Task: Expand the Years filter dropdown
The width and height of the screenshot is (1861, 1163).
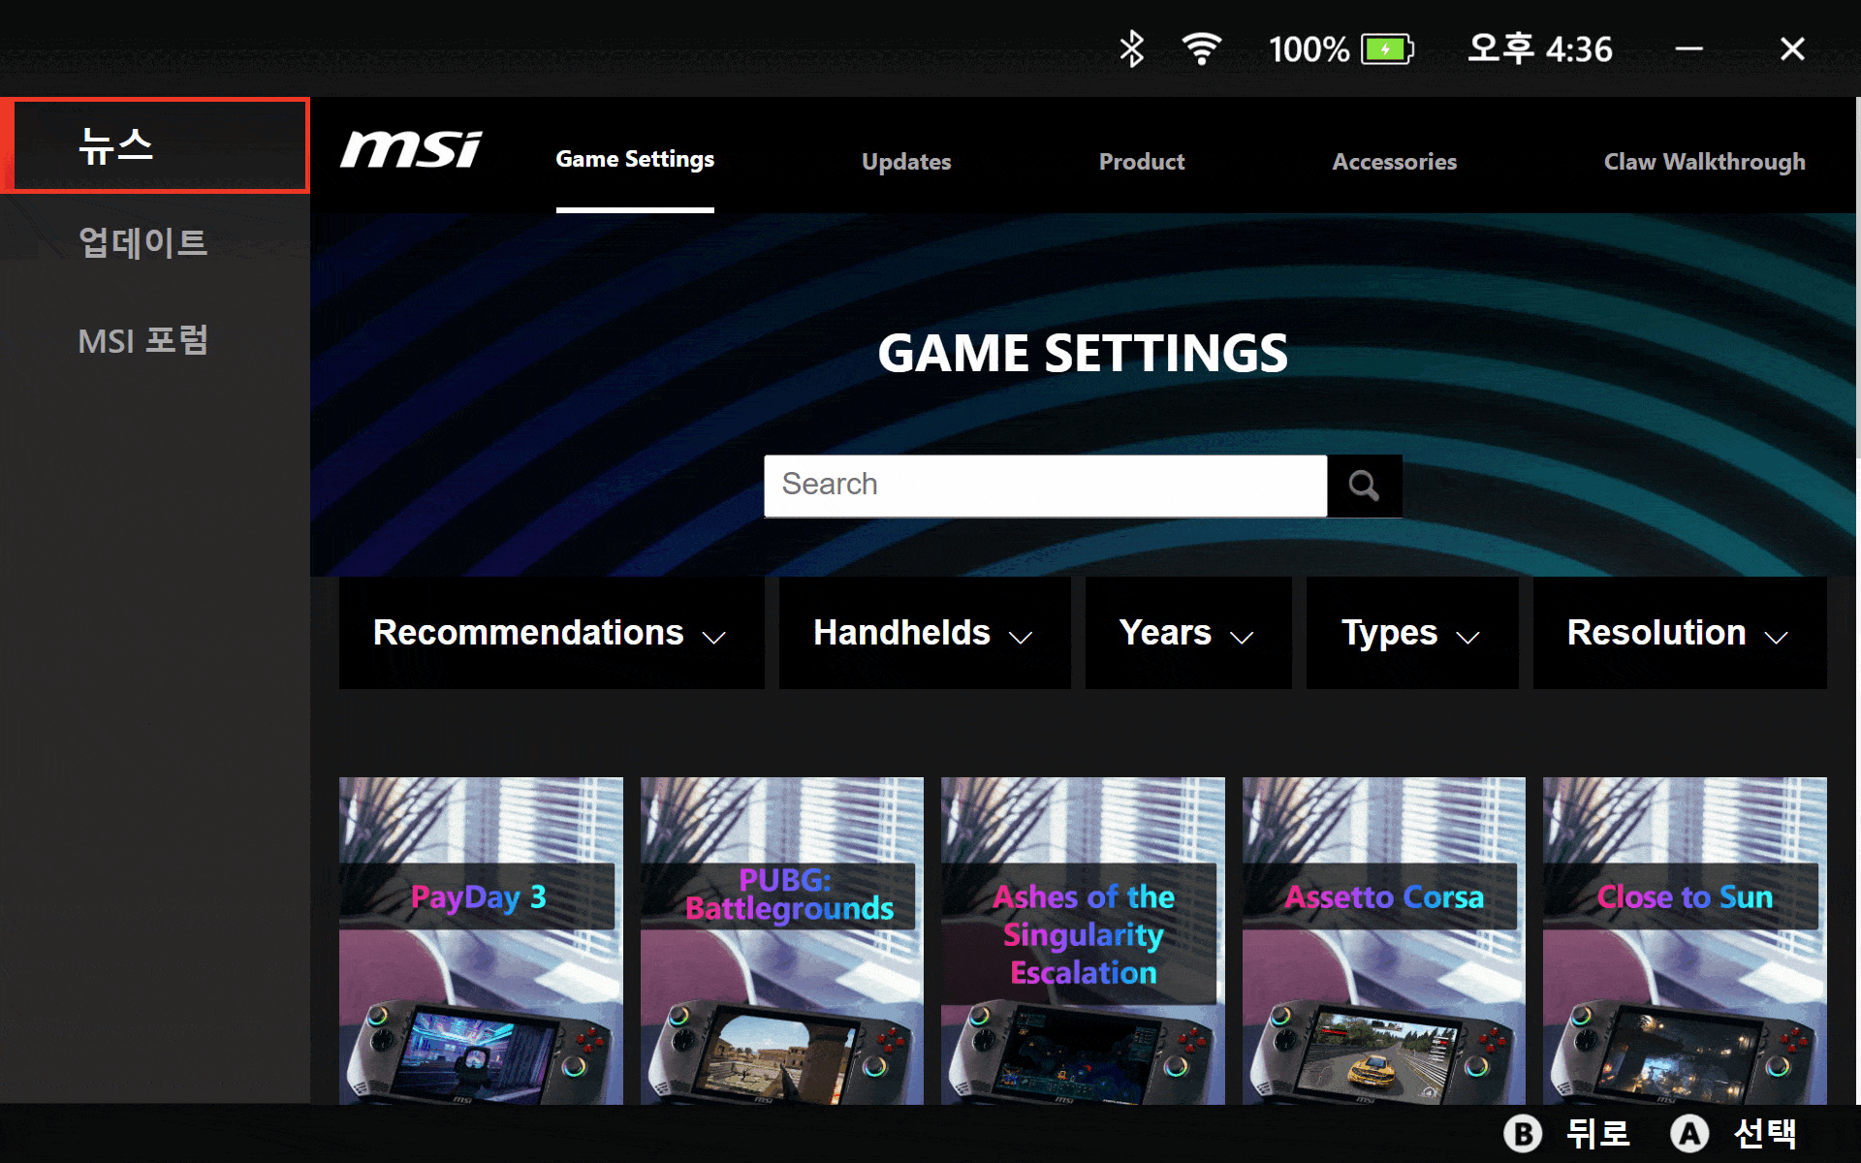Action: tap(1188, 633)
